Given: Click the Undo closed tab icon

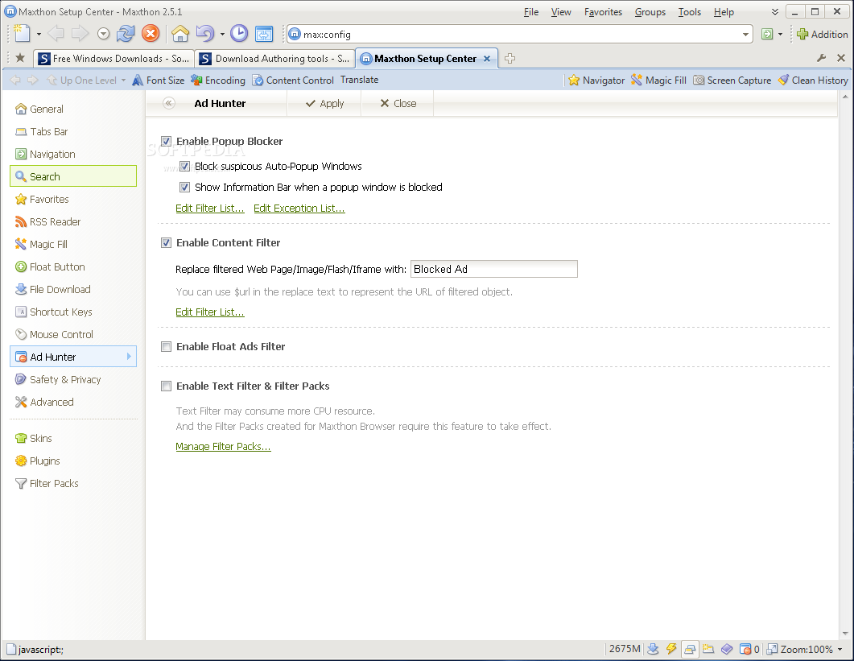Looking at the screenshot, I should [204, 34].
